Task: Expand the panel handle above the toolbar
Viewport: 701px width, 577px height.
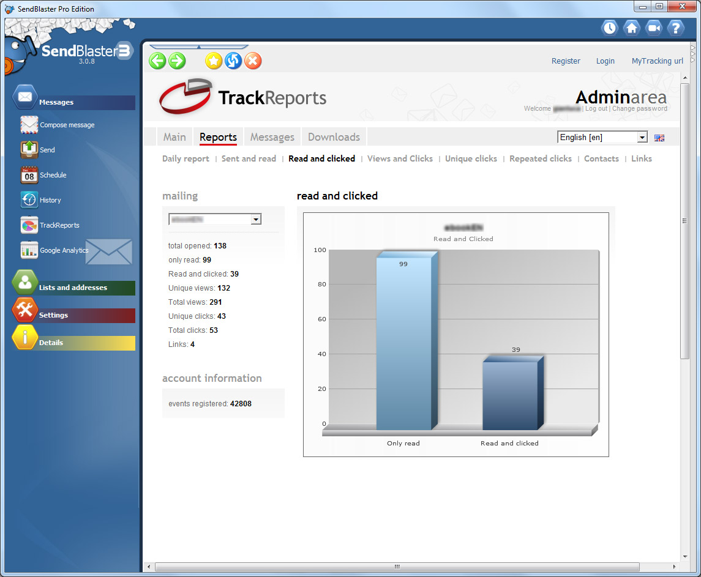Action: click(198, 47)
